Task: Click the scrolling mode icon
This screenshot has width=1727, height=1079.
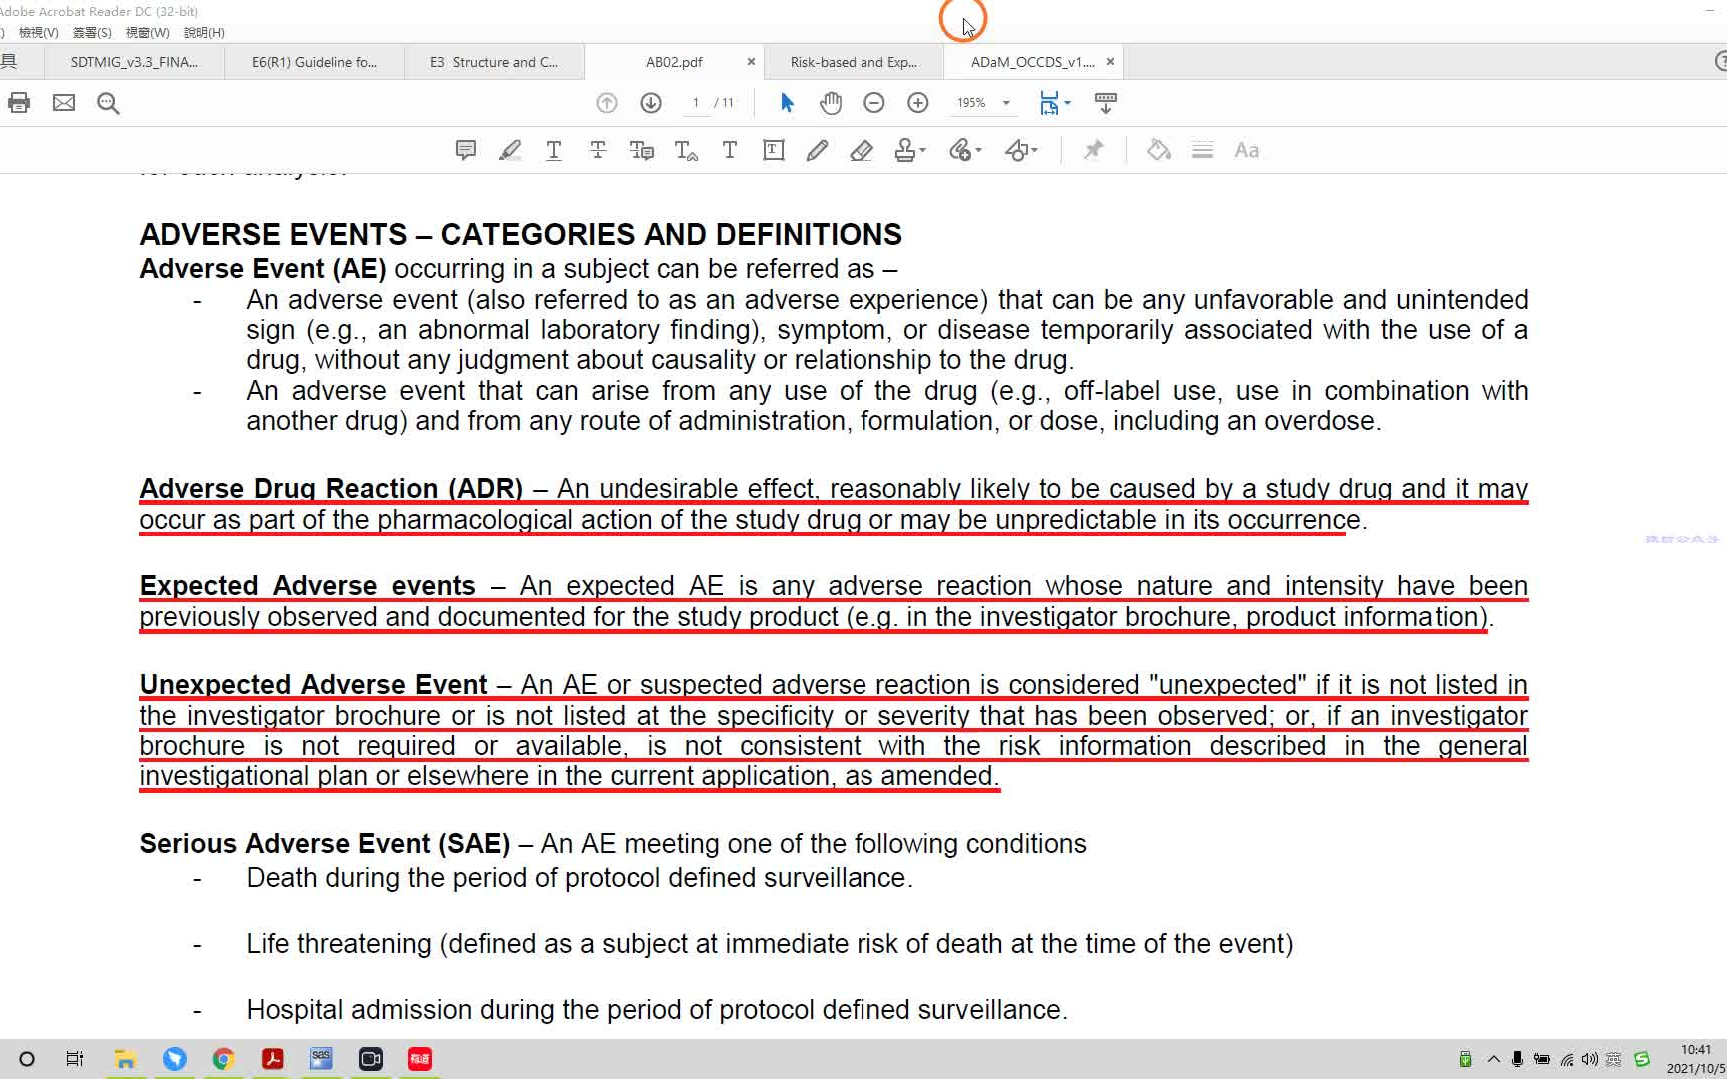Action: point(1106,103)
